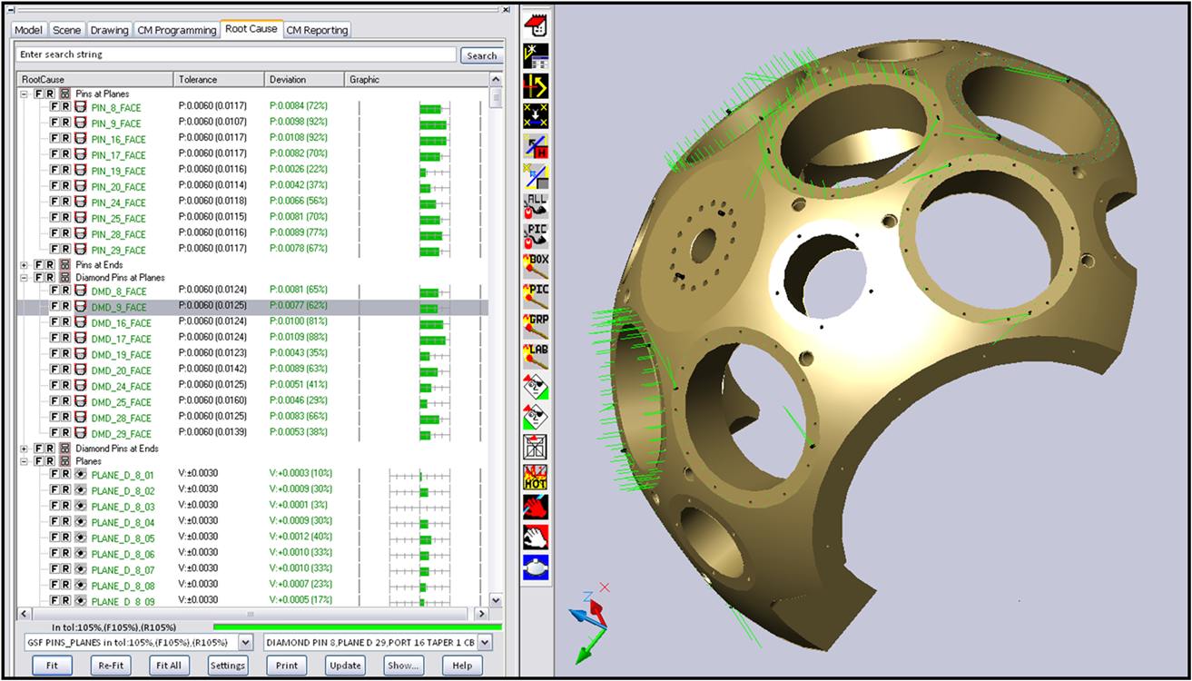Open the CM Reporting tab

pos(317,30)
